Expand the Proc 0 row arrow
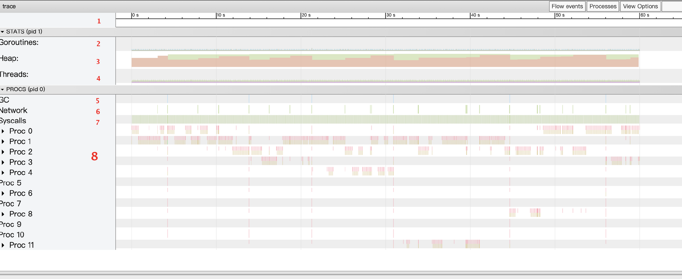Viewport: 682px width, 279px height. click(x=3, y=131)
